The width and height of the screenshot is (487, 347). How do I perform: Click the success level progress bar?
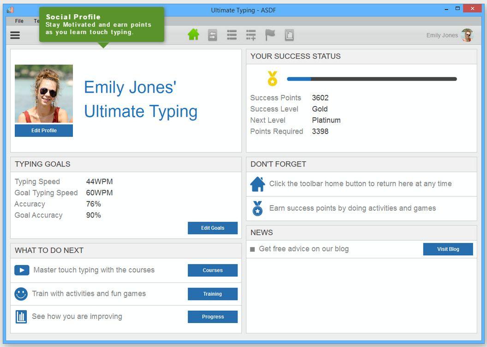[x=372, y=79]
